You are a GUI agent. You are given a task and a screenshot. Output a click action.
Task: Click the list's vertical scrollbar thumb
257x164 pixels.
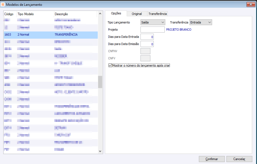pos(100,82)
